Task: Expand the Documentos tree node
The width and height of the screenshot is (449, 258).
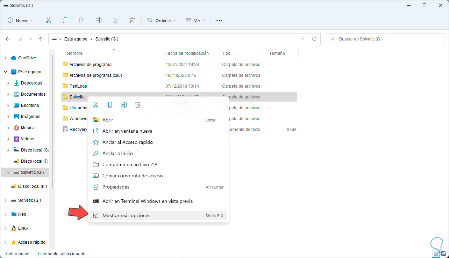Action: (8, 94)
